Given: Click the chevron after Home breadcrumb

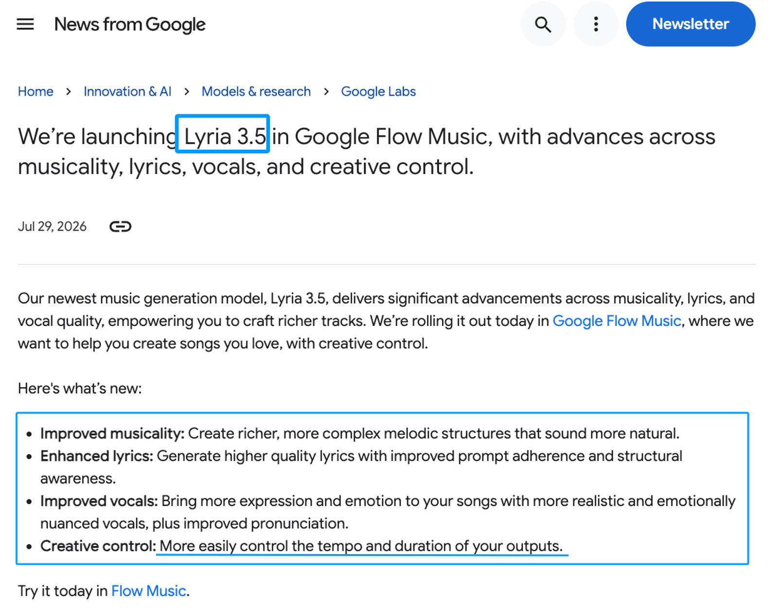Looking at the screenshot, I should (69, 91).
